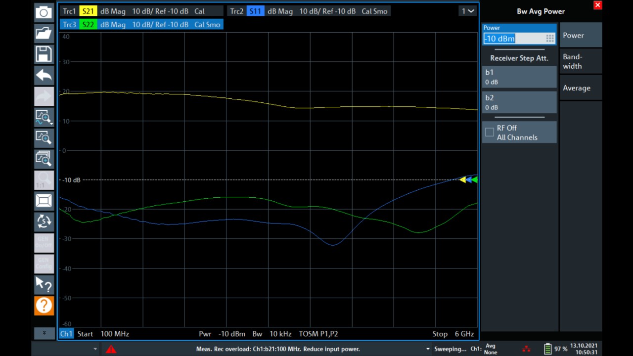Open help with the orange question mark

click(x=44, y=306)
